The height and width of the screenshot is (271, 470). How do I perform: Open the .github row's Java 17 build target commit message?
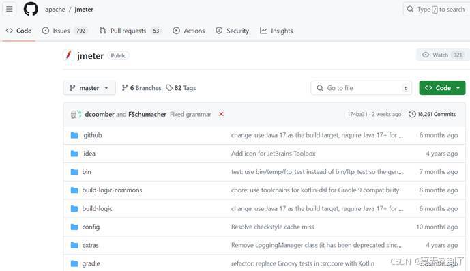click(x=317, y=135)
